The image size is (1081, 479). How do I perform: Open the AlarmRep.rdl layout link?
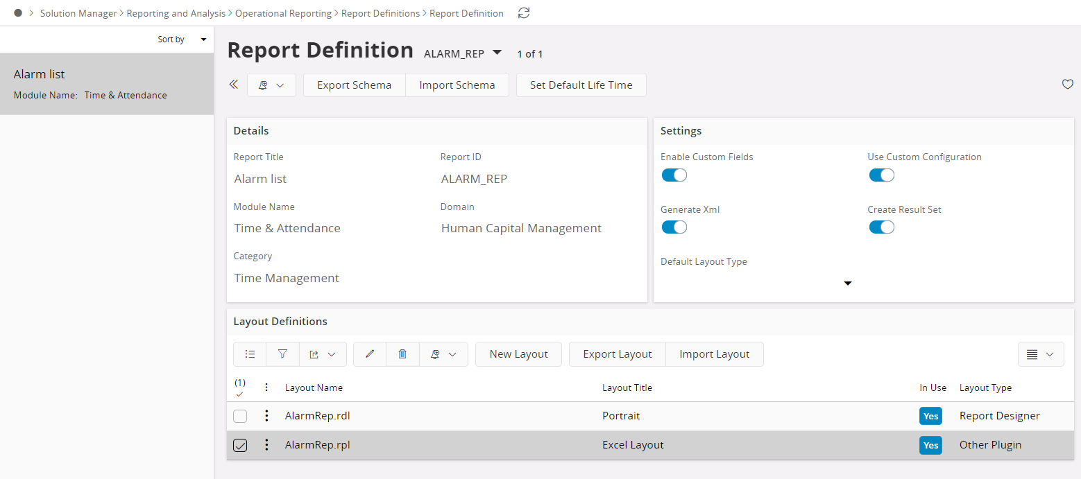pos(317,416)
